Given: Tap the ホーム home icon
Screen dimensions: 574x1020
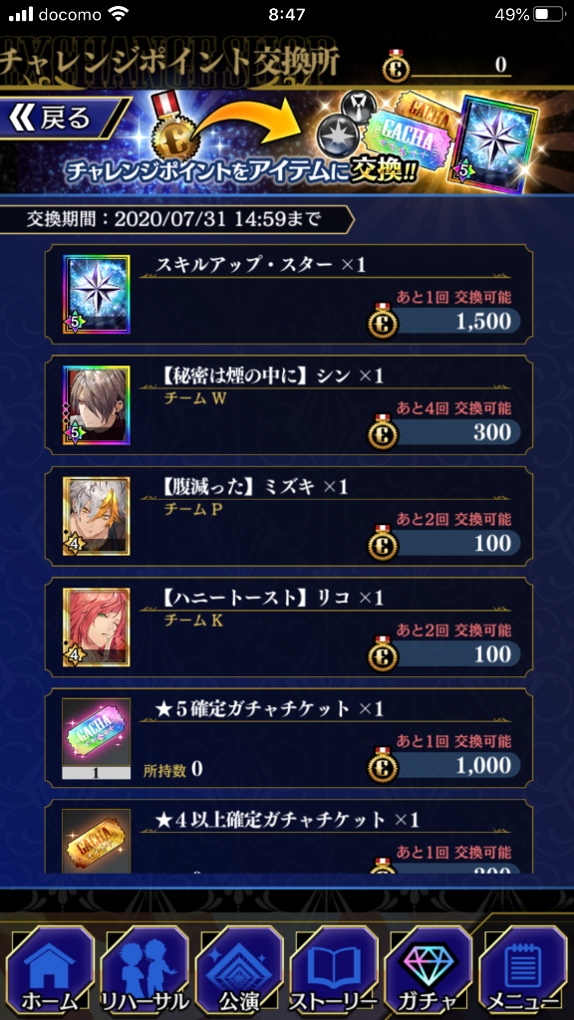Looking at the screenshot, I should [x=50, y=972].
